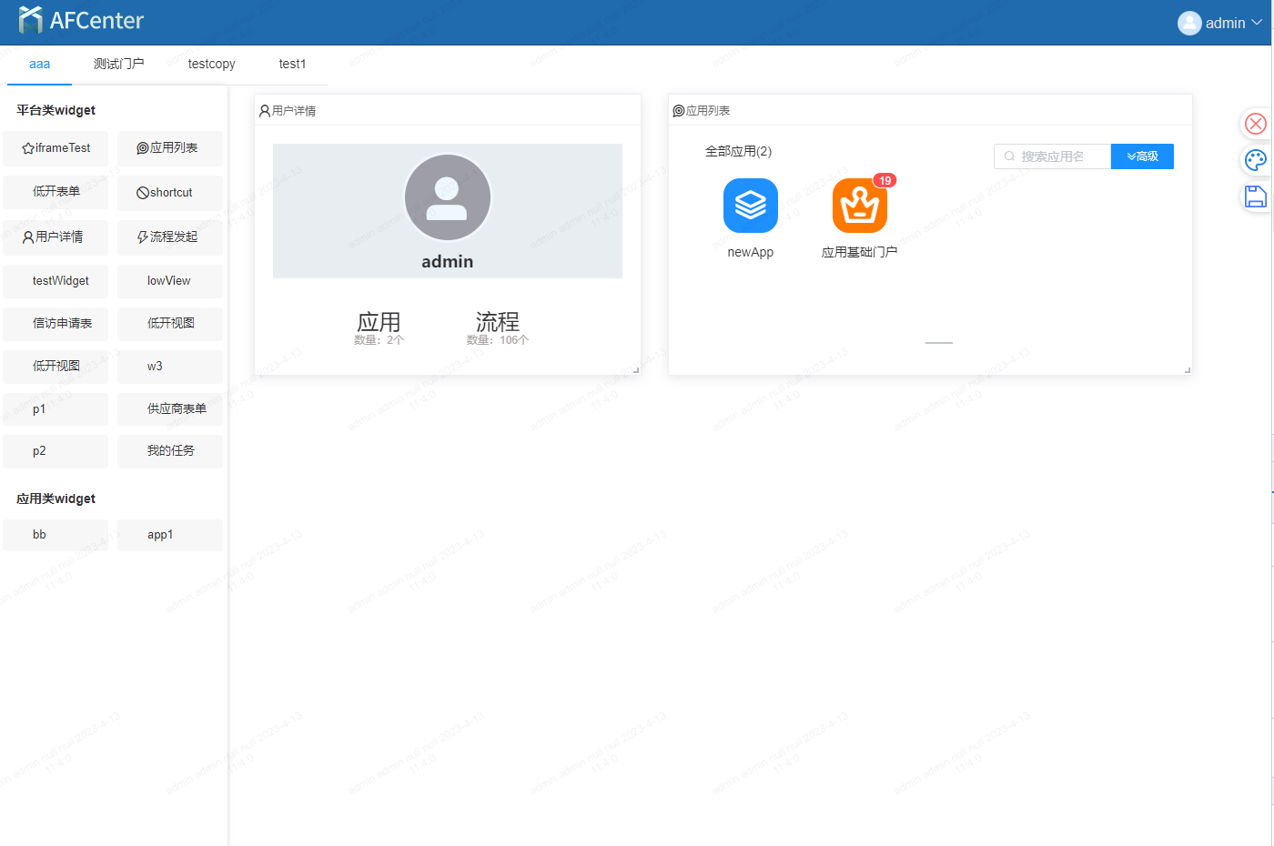The image size is (1274, 846).
Task: Select the test1 tab
Action: (292, 64)
